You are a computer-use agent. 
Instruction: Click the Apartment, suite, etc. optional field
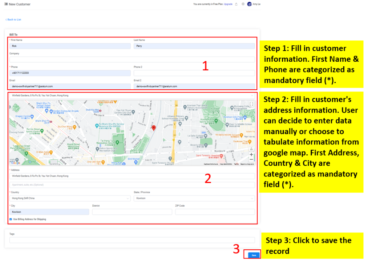132,185
